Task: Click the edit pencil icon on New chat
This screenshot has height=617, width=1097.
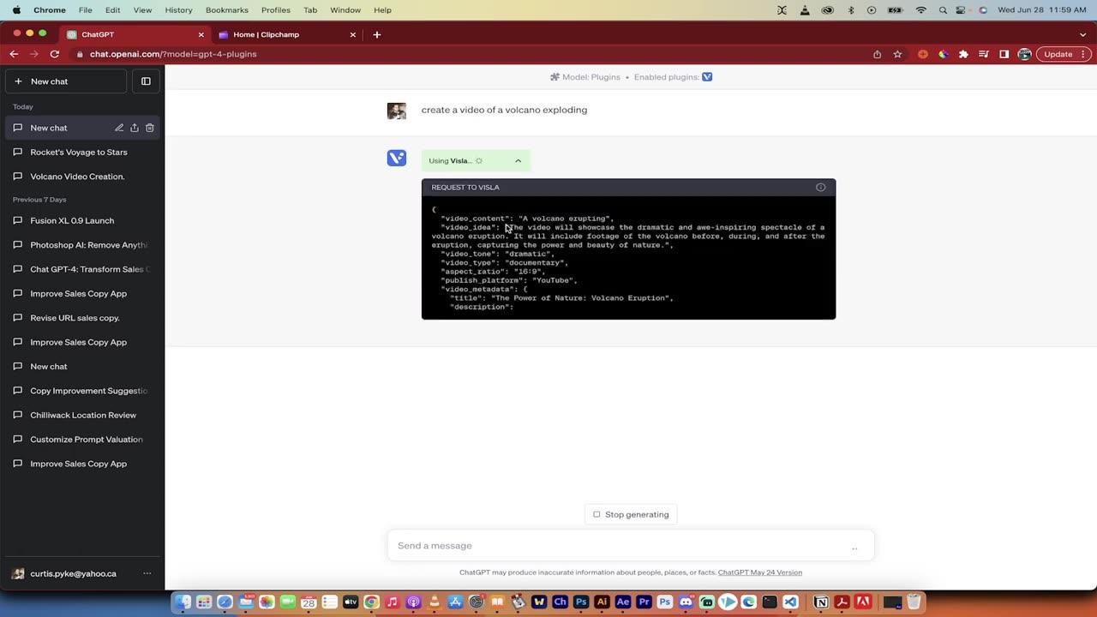Action: [119, 128]
